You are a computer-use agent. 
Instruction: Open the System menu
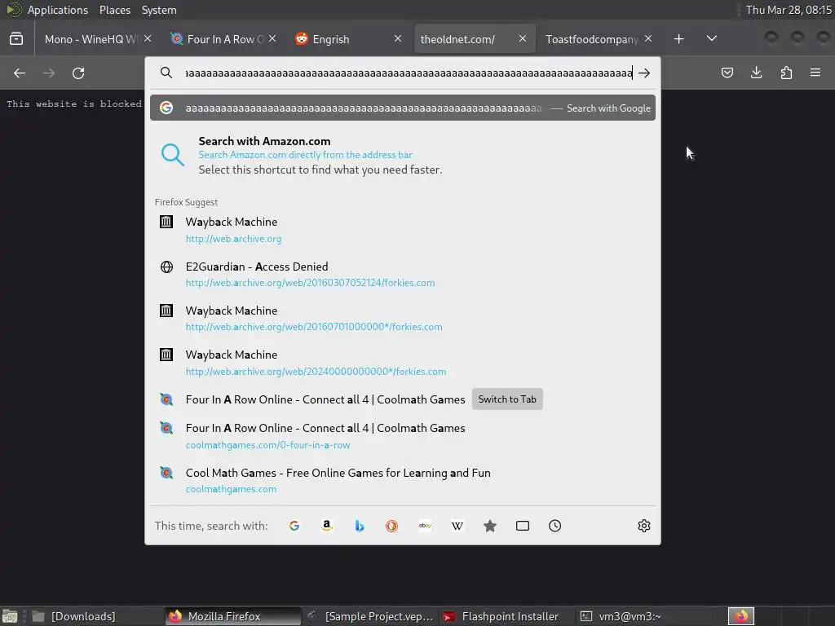[159, 10]
